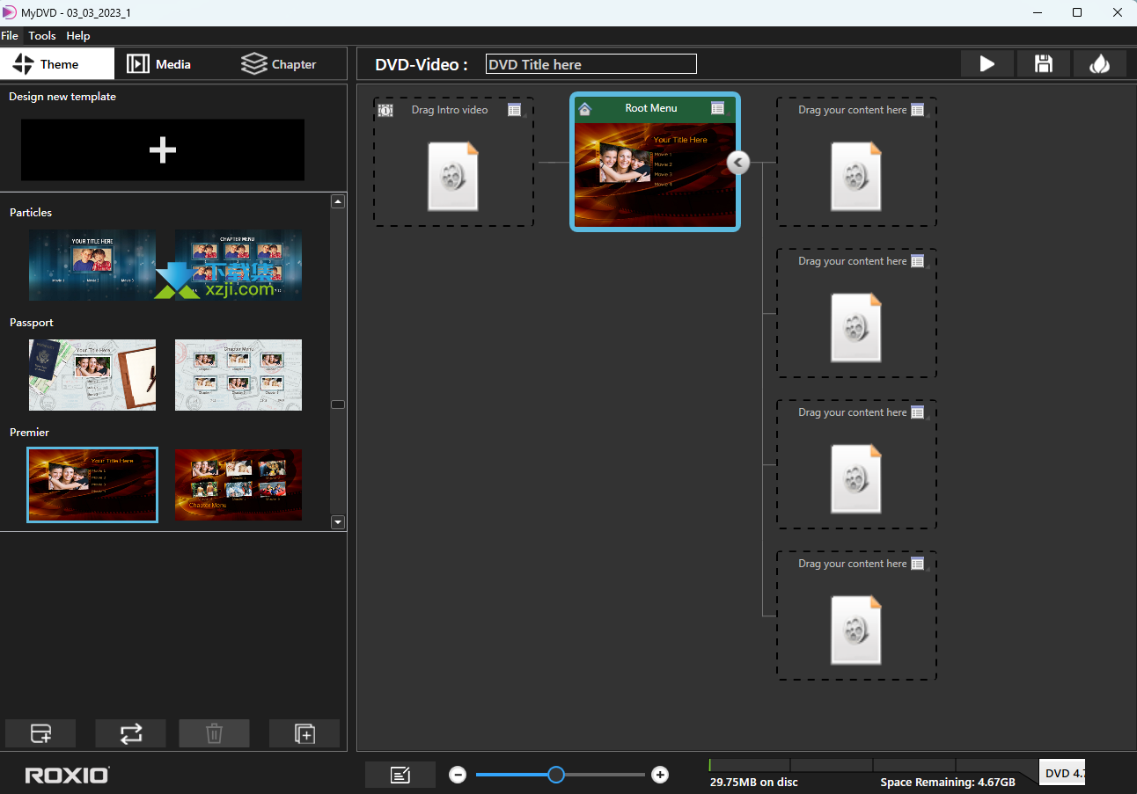Viewport: 1137px width, 794px height.
Task: Select the Particles chapter menu thumbnail
Action: [238, 266]
